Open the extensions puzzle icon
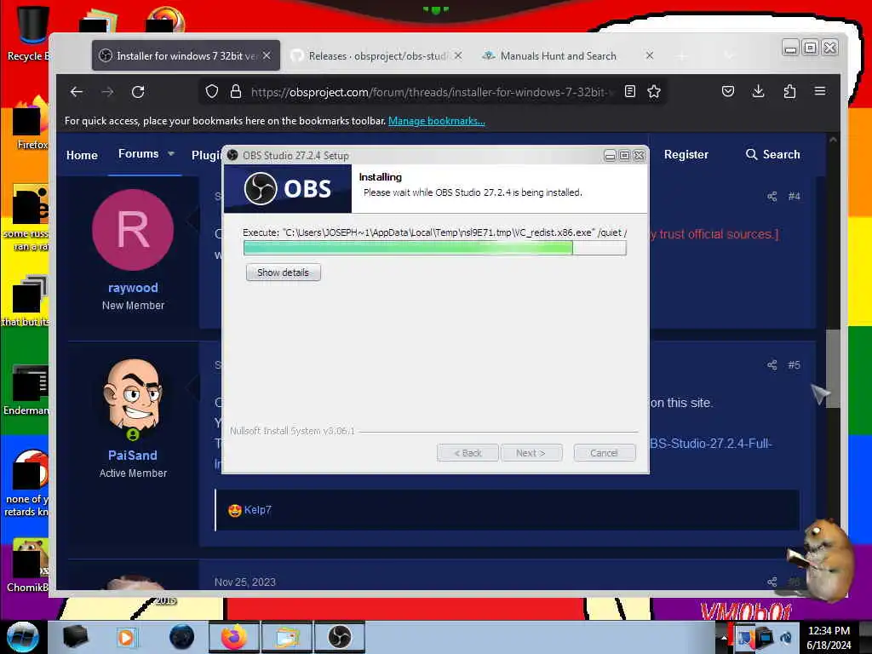The image size is (872, 654). pos(789,91)
